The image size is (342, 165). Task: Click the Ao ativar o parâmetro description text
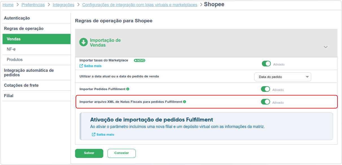(x=177, y=127)
